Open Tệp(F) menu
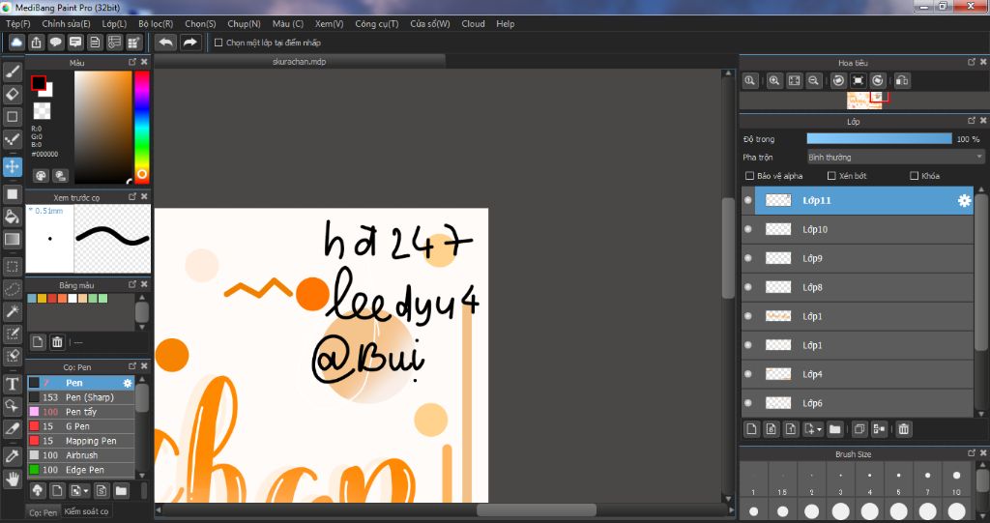Image resolution: width=990 pixels, height=523 pixels. coord(17,23)
